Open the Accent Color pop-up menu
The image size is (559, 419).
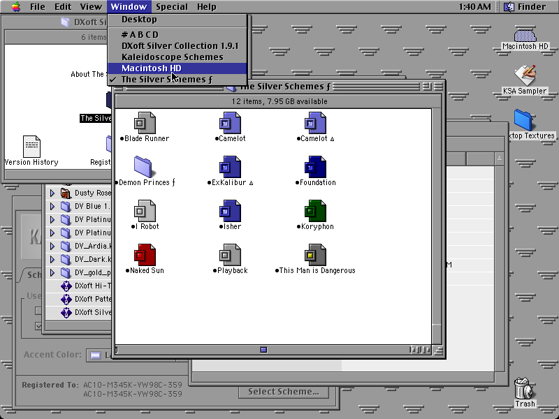(99, 355)
